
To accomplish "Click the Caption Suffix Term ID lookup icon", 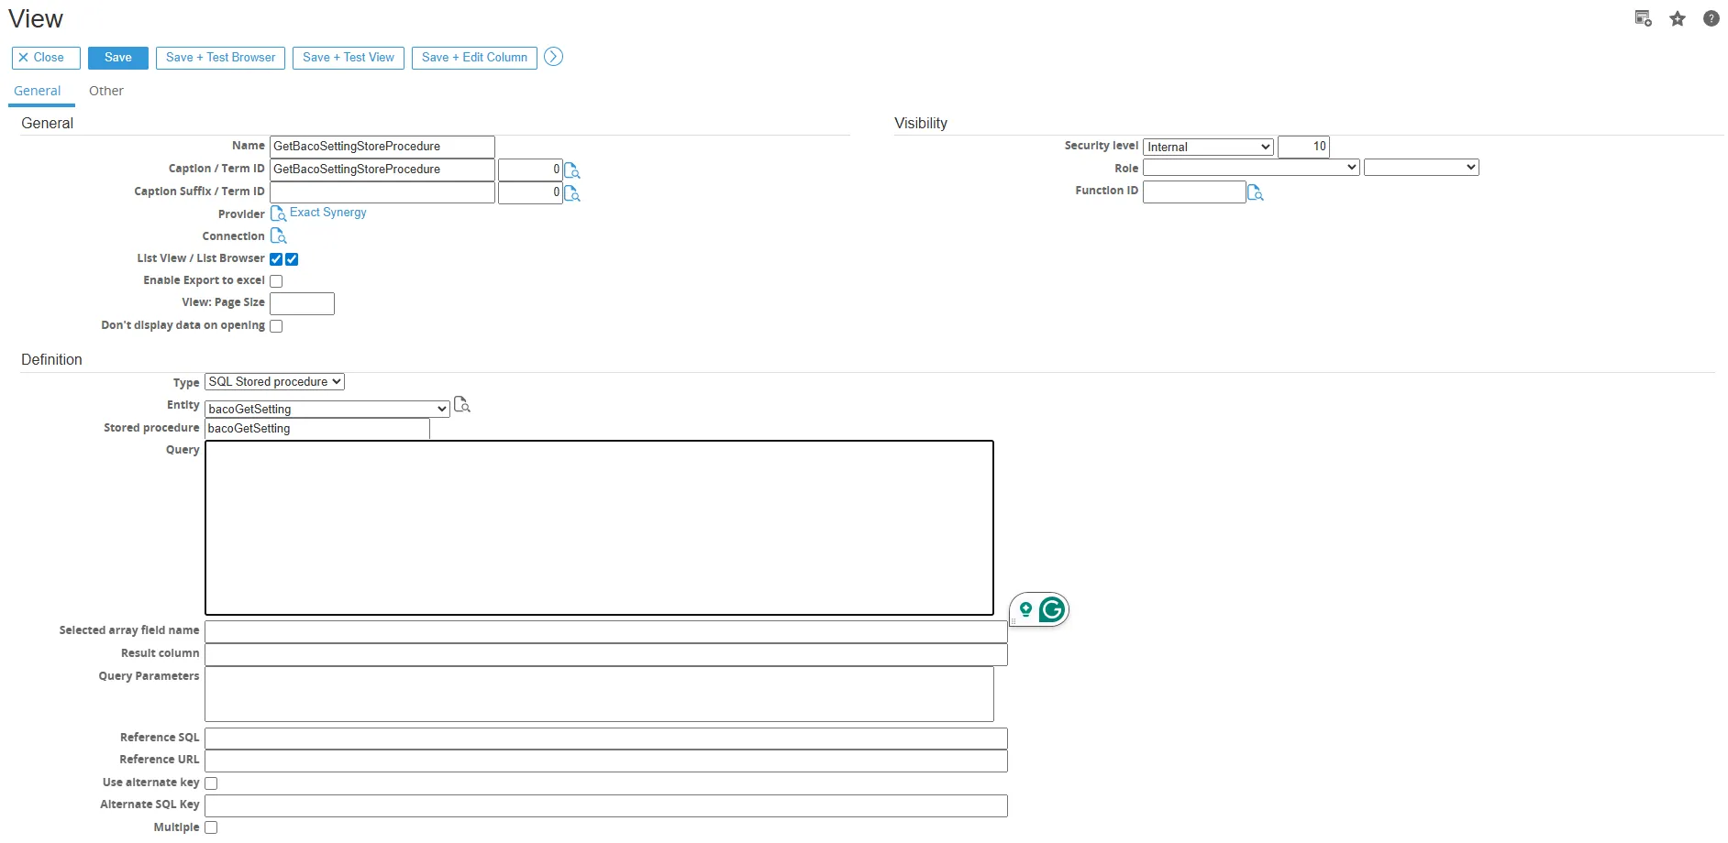I will (571, 193).
